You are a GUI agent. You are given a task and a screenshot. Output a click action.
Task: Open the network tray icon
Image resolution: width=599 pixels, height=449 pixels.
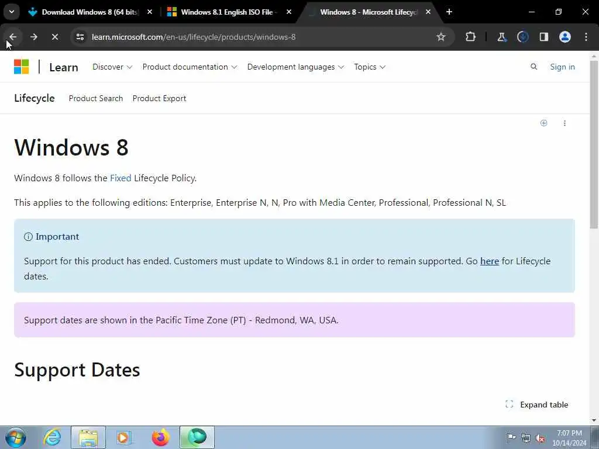point(526,438)
